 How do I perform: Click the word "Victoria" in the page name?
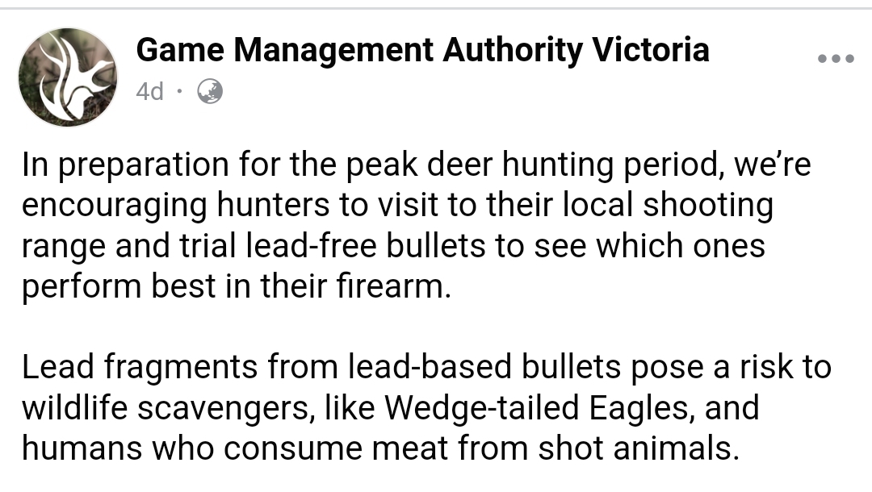[x=651, y=50]
